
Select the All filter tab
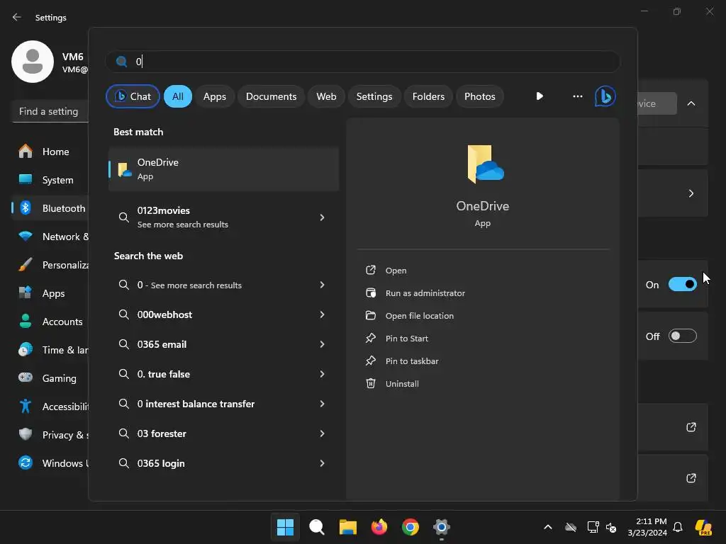pos(178,96)
